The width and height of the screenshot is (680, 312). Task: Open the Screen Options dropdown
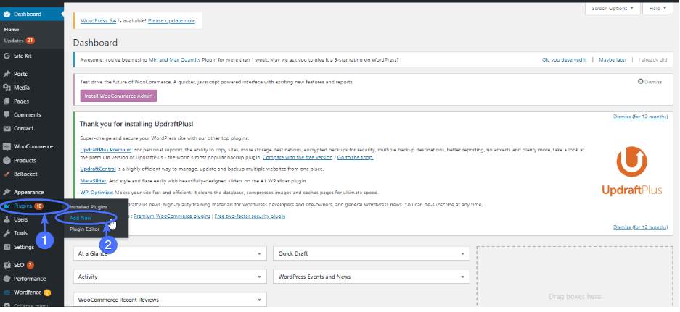[x=613, y=8]
